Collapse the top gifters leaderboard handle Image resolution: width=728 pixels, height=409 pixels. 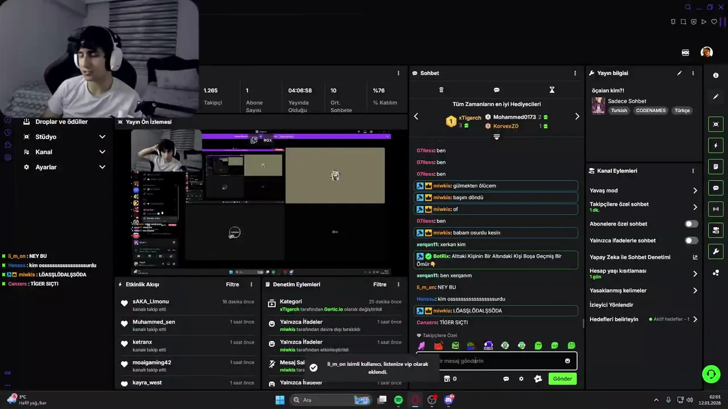pos(497,137)
